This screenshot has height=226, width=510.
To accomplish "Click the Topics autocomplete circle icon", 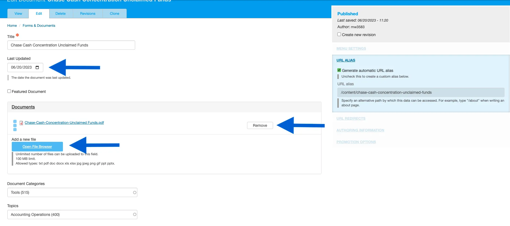I will tap(135, 215).
